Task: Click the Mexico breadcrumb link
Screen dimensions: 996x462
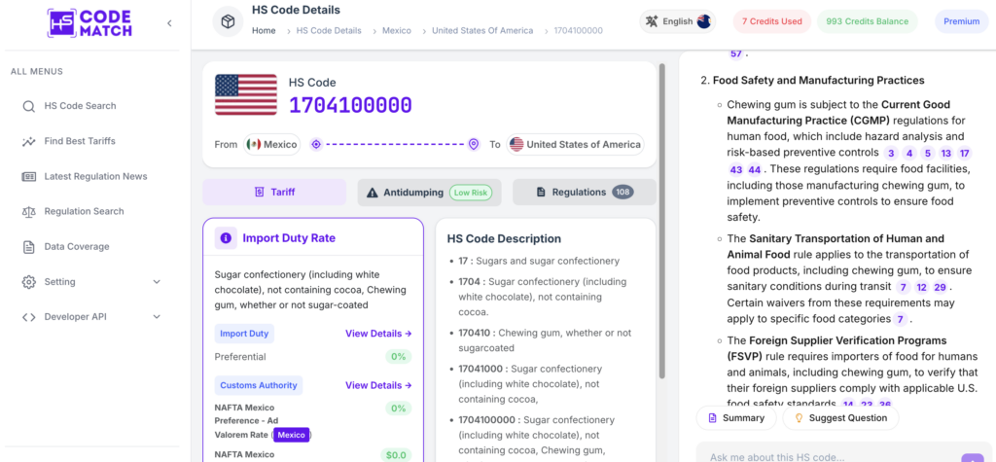Action: click(397, 30)
